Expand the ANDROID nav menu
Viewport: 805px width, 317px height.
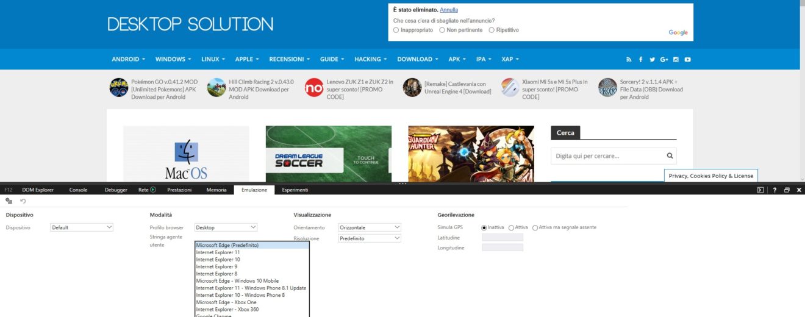[x=129, y=59]
